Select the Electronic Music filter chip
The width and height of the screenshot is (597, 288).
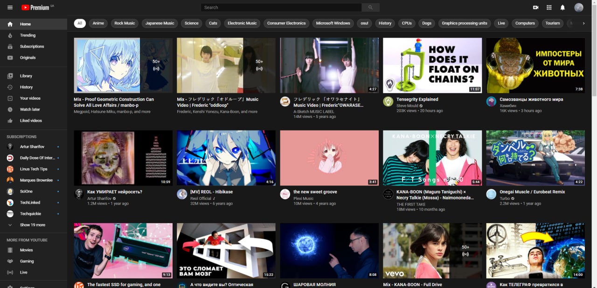tap(242, 23)
